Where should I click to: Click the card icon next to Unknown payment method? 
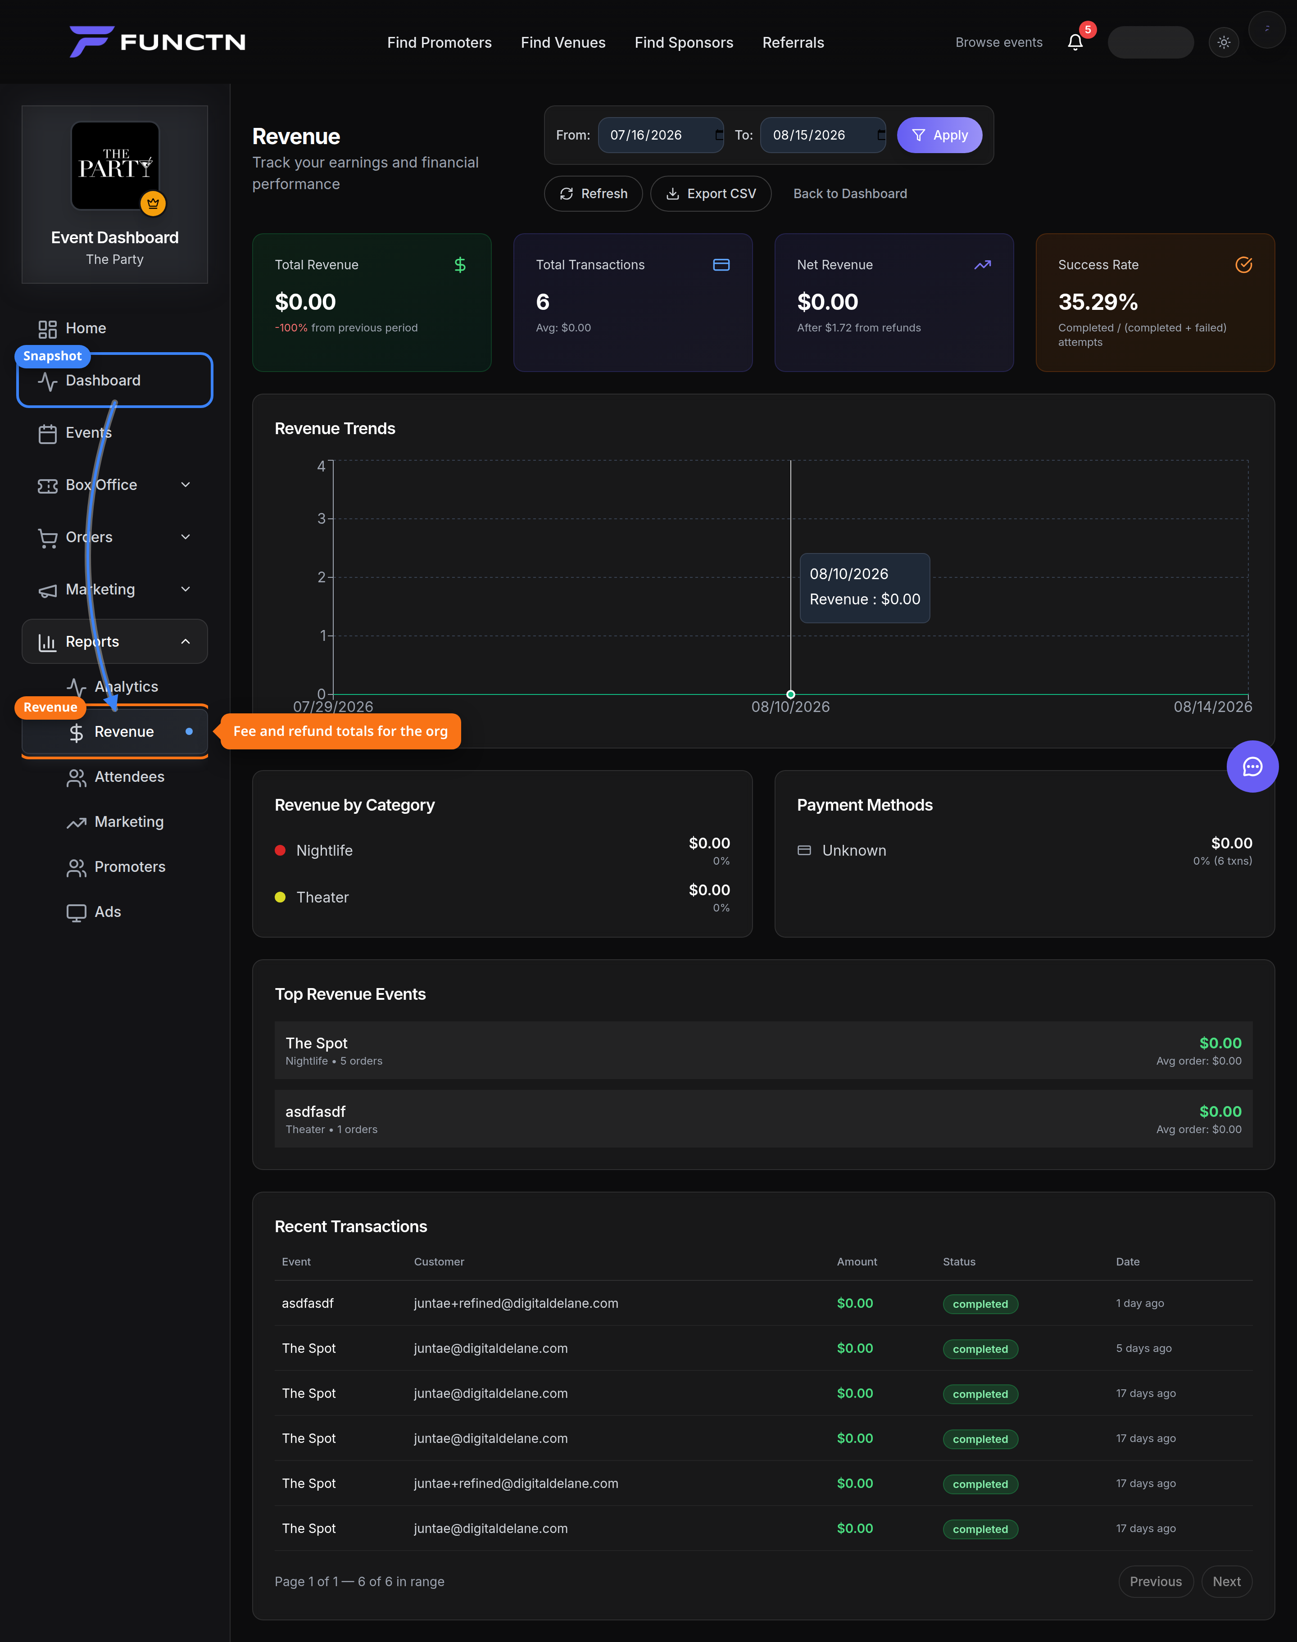pos(804,850)
